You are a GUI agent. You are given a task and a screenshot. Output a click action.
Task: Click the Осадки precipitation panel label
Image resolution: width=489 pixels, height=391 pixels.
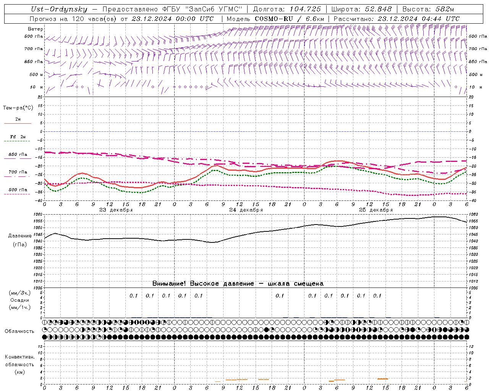coord(20,300)
